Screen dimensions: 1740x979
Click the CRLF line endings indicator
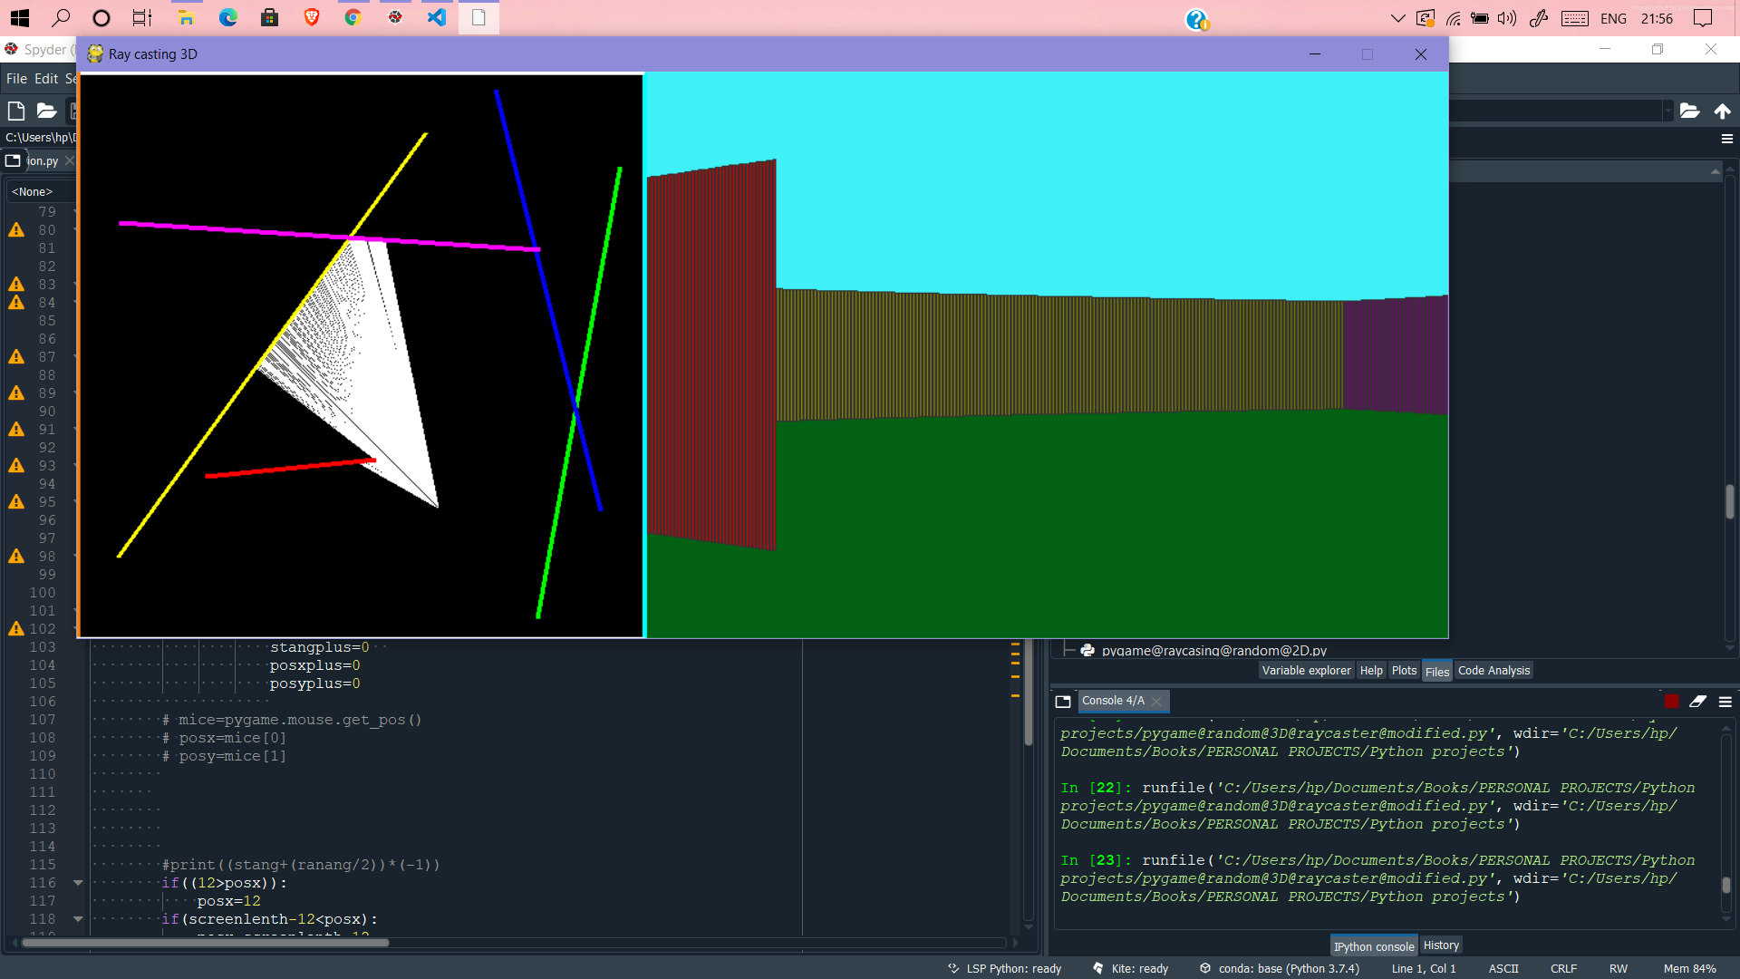point(1563,968)
